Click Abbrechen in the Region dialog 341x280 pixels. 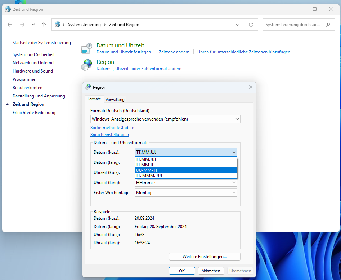[211, 271]
